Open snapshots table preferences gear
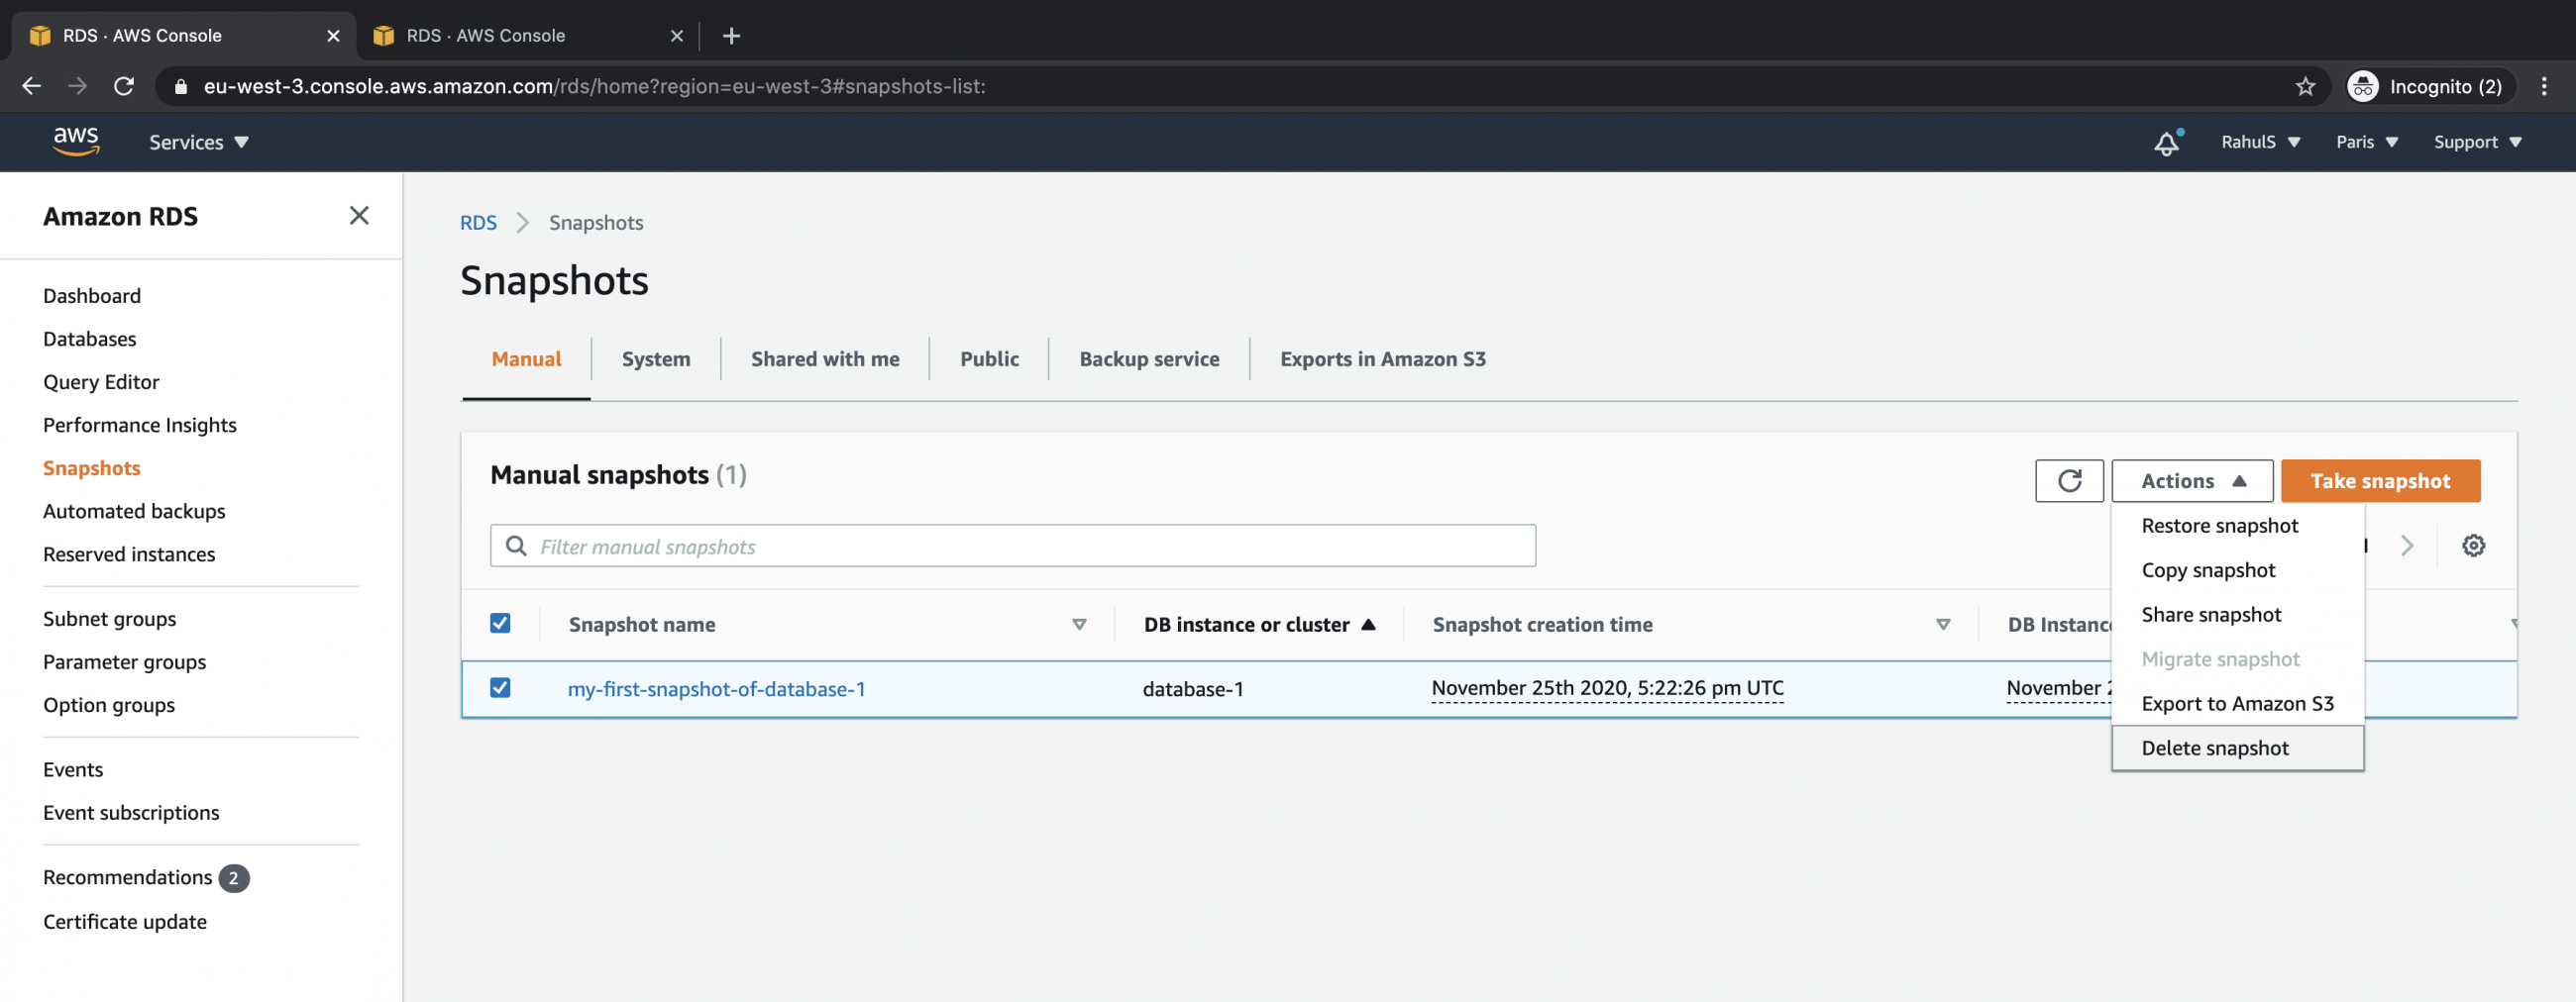 2473,546
